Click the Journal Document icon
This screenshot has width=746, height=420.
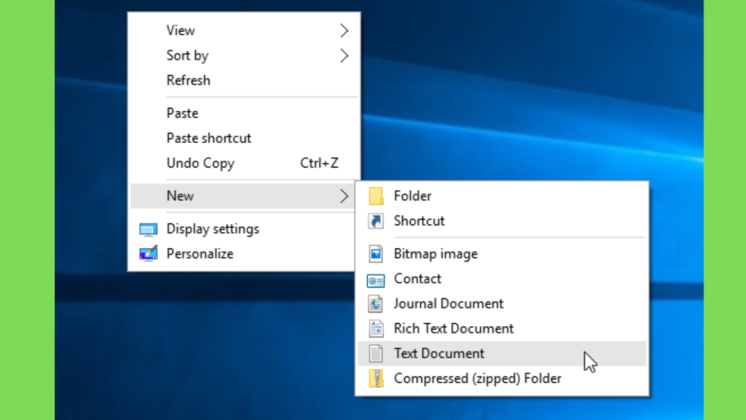click(x=376, y=304)
